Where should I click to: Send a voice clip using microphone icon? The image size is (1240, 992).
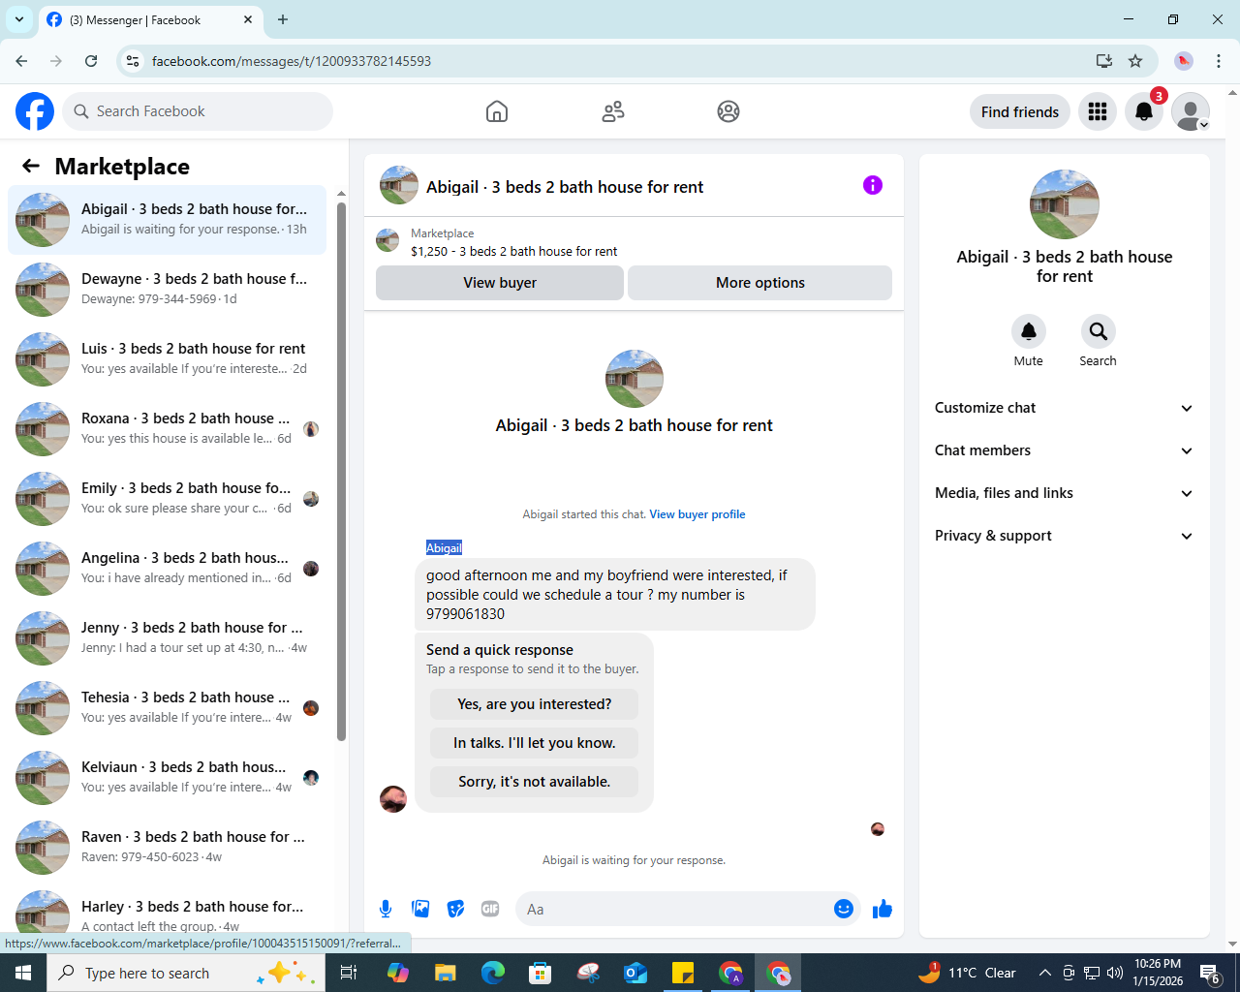point(386,909)
